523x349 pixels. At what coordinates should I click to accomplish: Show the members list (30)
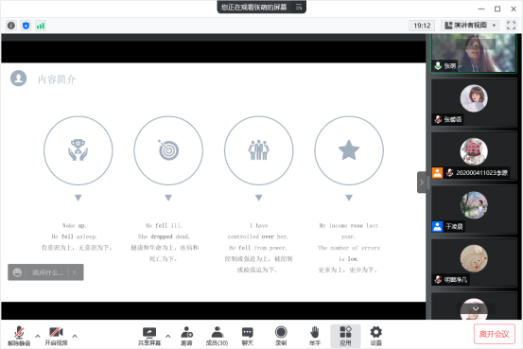[x=217, y=336]
